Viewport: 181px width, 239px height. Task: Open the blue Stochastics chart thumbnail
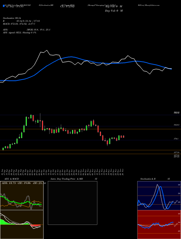click(x=159, y=196)
